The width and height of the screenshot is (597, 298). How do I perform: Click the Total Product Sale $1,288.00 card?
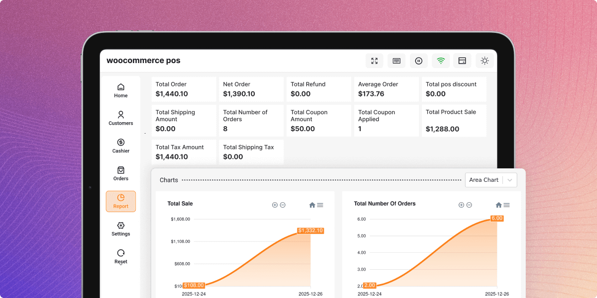point(454,121)
